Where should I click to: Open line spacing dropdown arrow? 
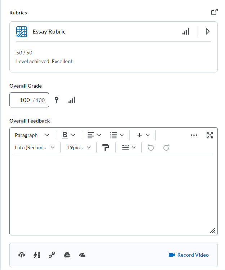coord(134,147)
